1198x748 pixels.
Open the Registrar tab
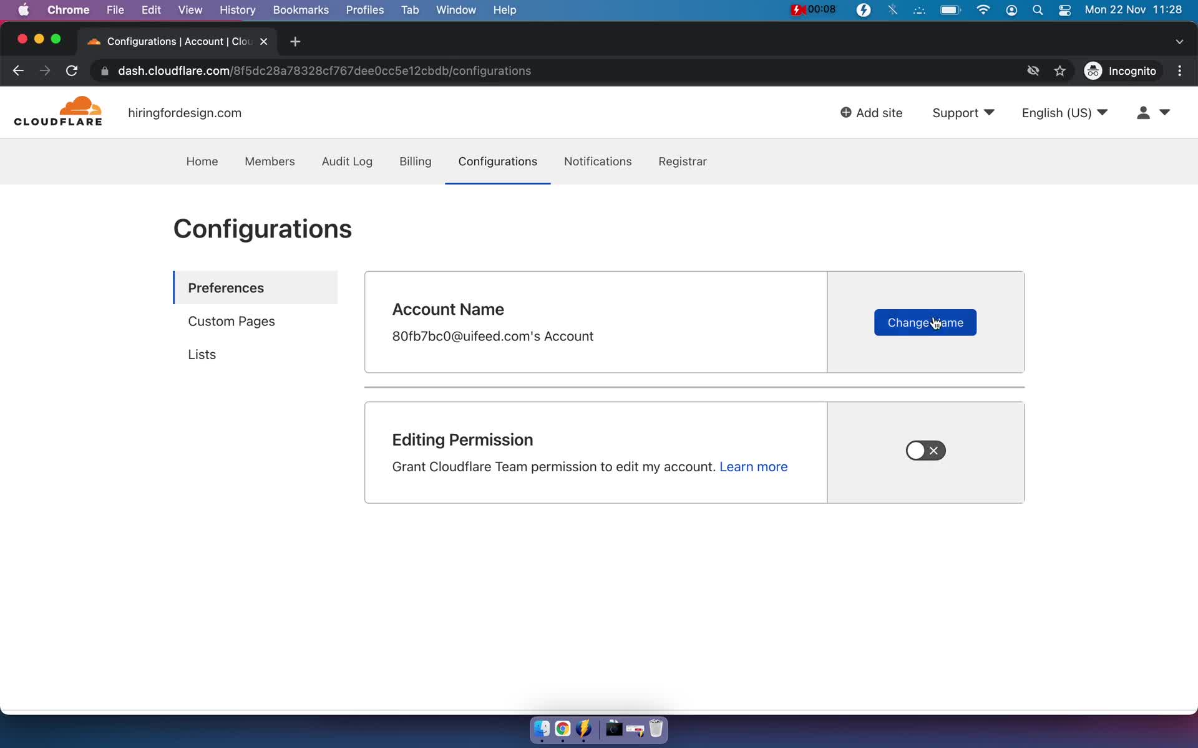(x=683, y=161)
